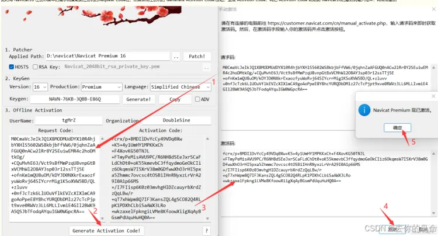Click inside the Activation Code text area
The width and height of the screenshot is (438, 236).
click(x=157, y=178)
